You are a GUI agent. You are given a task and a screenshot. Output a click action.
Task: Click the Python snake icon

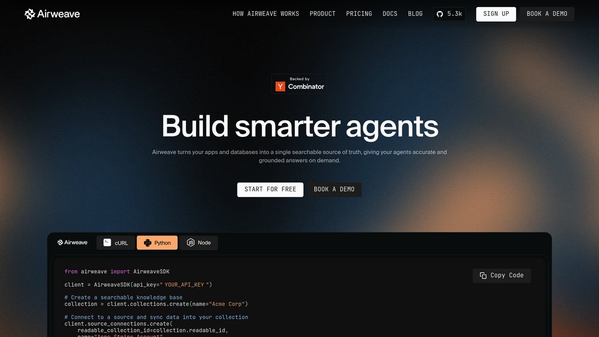pyautogui.click(x=147, y=243)
